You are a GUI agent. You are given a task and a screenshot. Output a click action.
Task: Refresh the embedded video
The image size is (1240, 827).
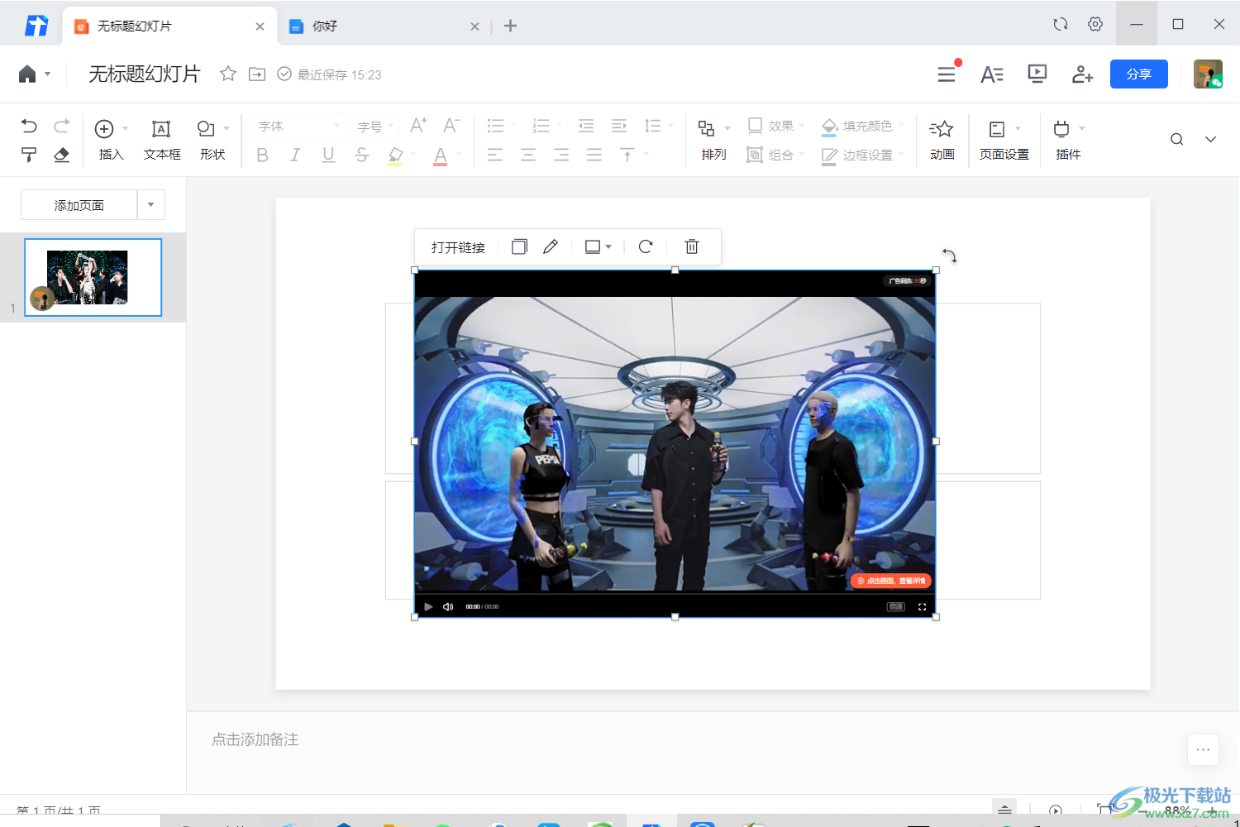646,246
